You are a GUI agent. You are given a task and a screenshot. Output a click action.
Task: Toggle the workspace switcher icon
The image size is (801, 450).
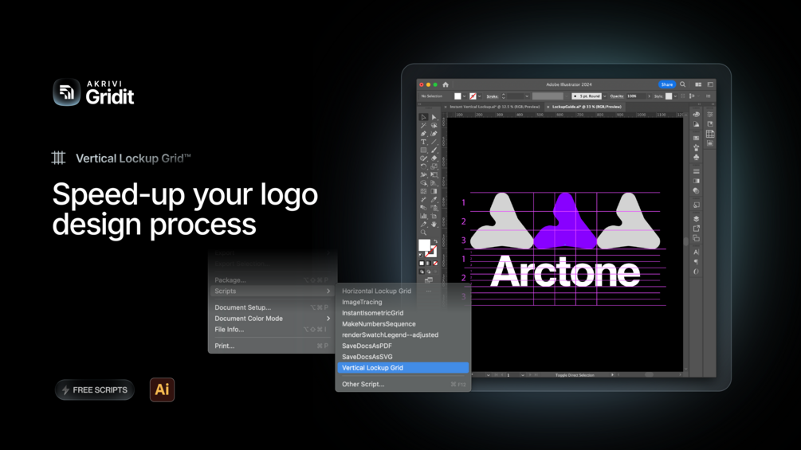tap(710, 84)
